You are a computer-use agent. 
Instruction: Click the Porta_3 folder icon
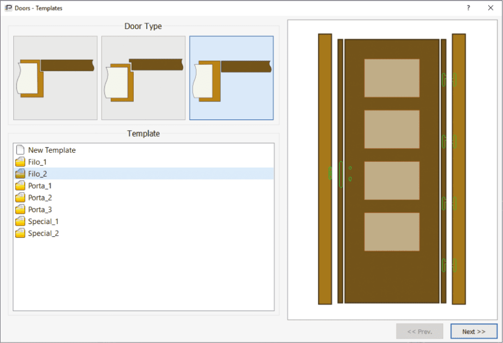[x=20, y=209]
